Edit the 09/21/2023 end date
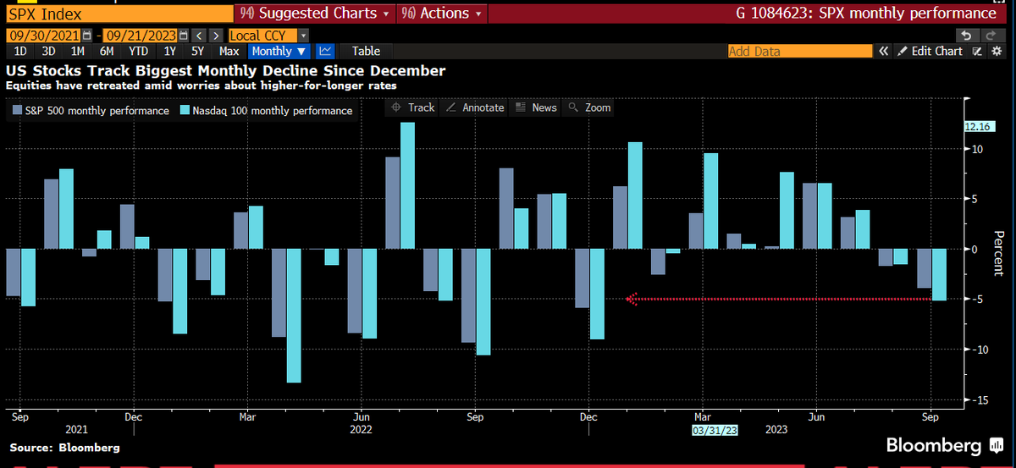This screenshot has width=1016, height=468. point(138,36)
